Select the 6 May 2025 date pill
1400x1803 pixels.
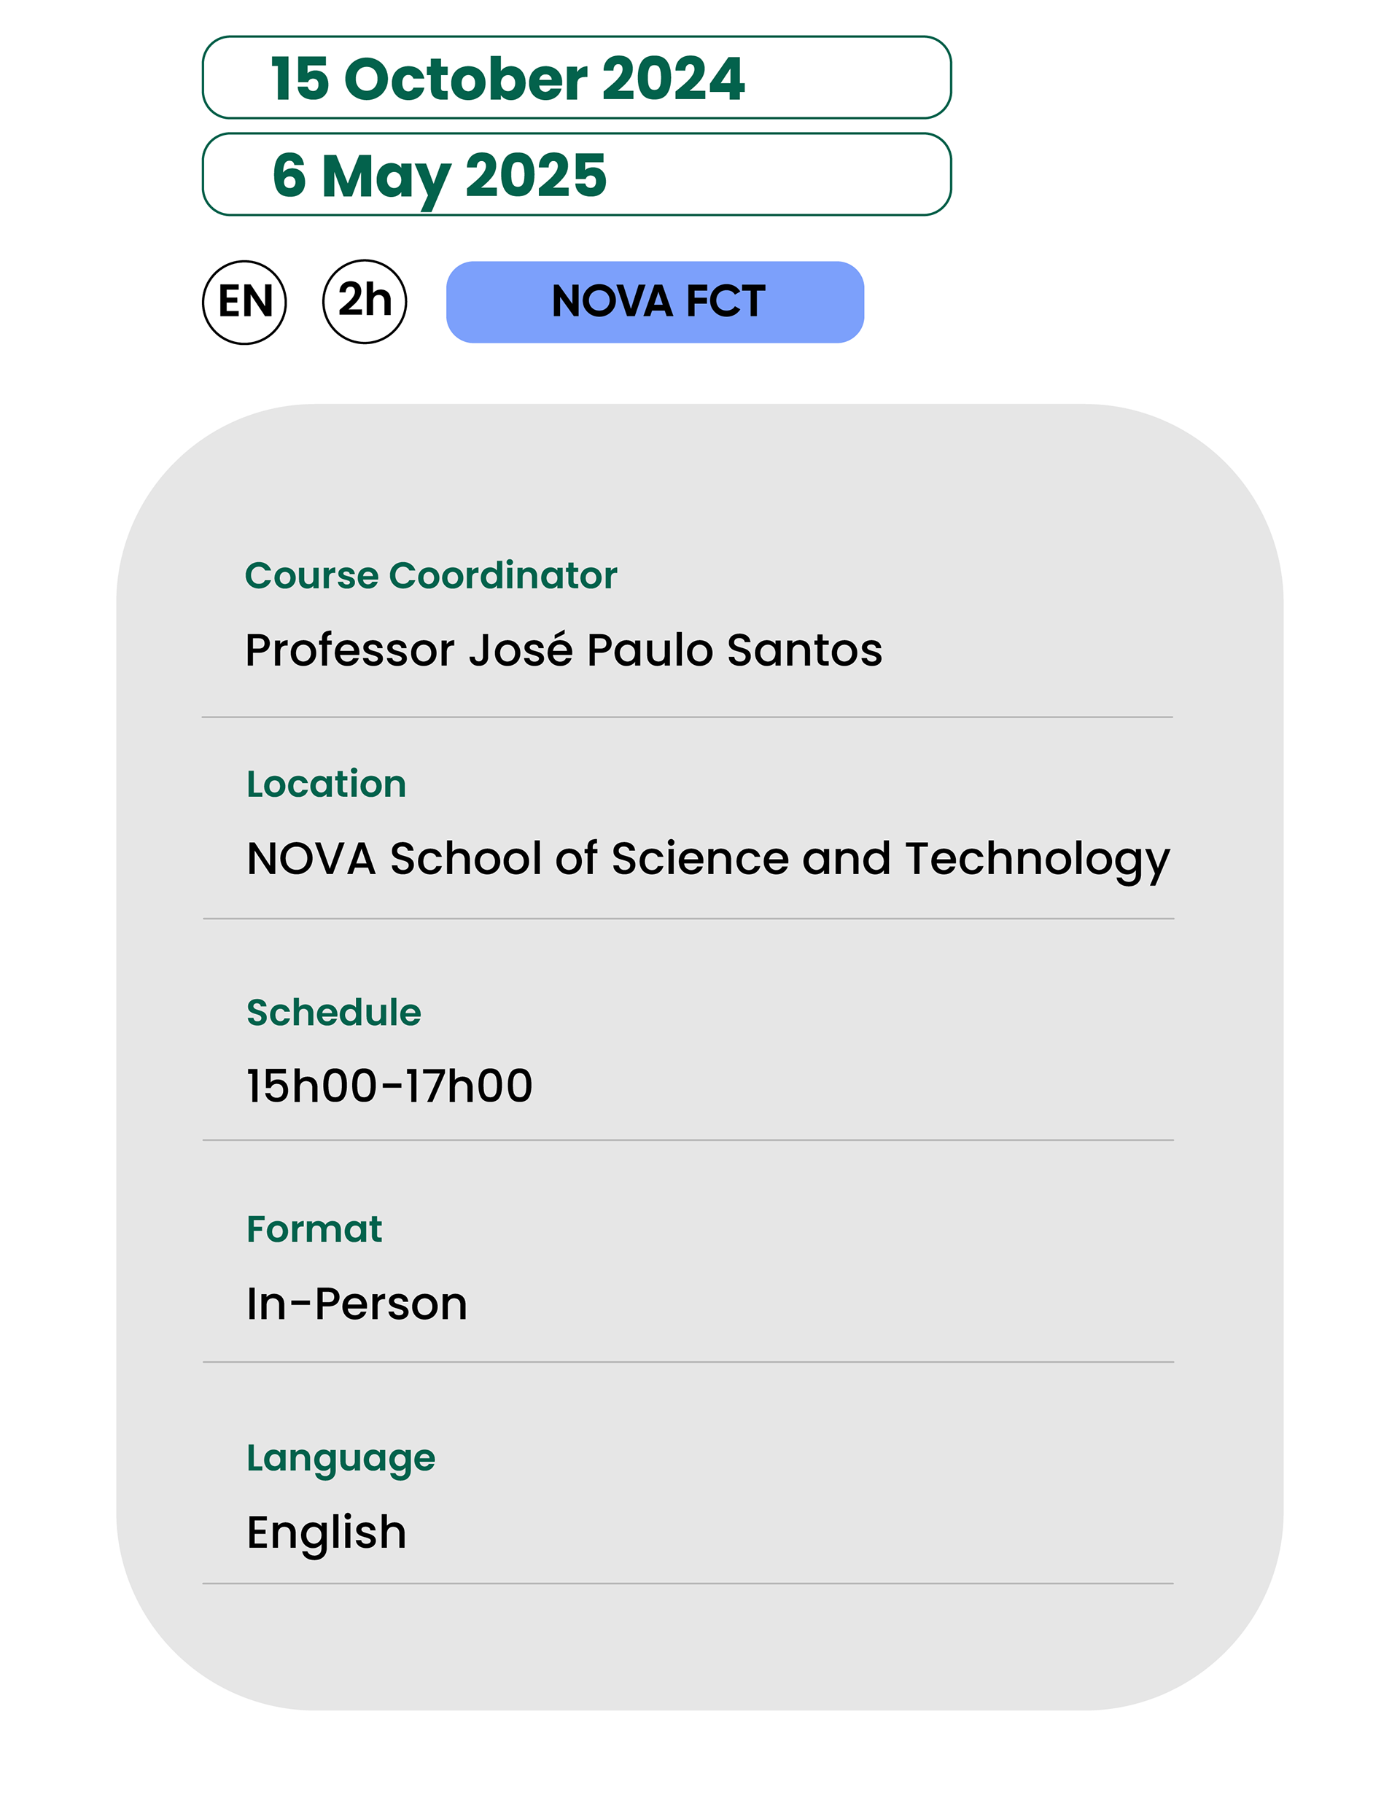click(x=576, y=175)
